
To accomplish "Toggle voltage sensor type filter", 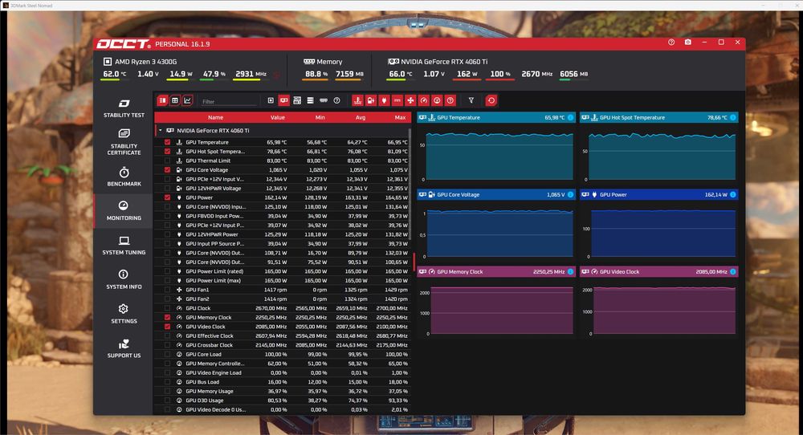I will (x=371, y=100).
